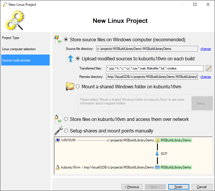
Task: Click the SCP label in diagram
Action: tap(164, 154)
